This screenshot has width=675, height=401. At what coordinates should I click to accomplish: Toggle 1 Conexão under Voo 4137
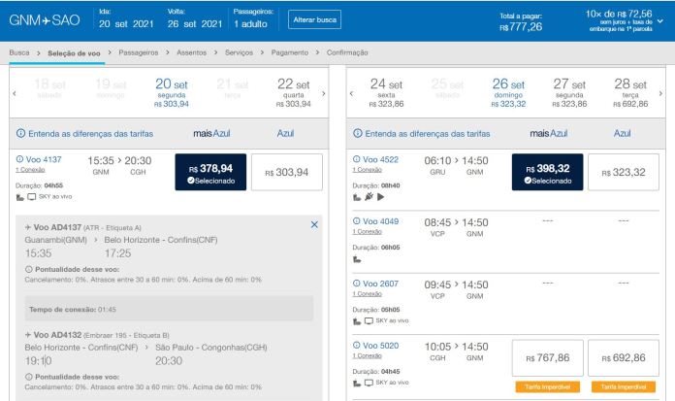pos(30,170)
